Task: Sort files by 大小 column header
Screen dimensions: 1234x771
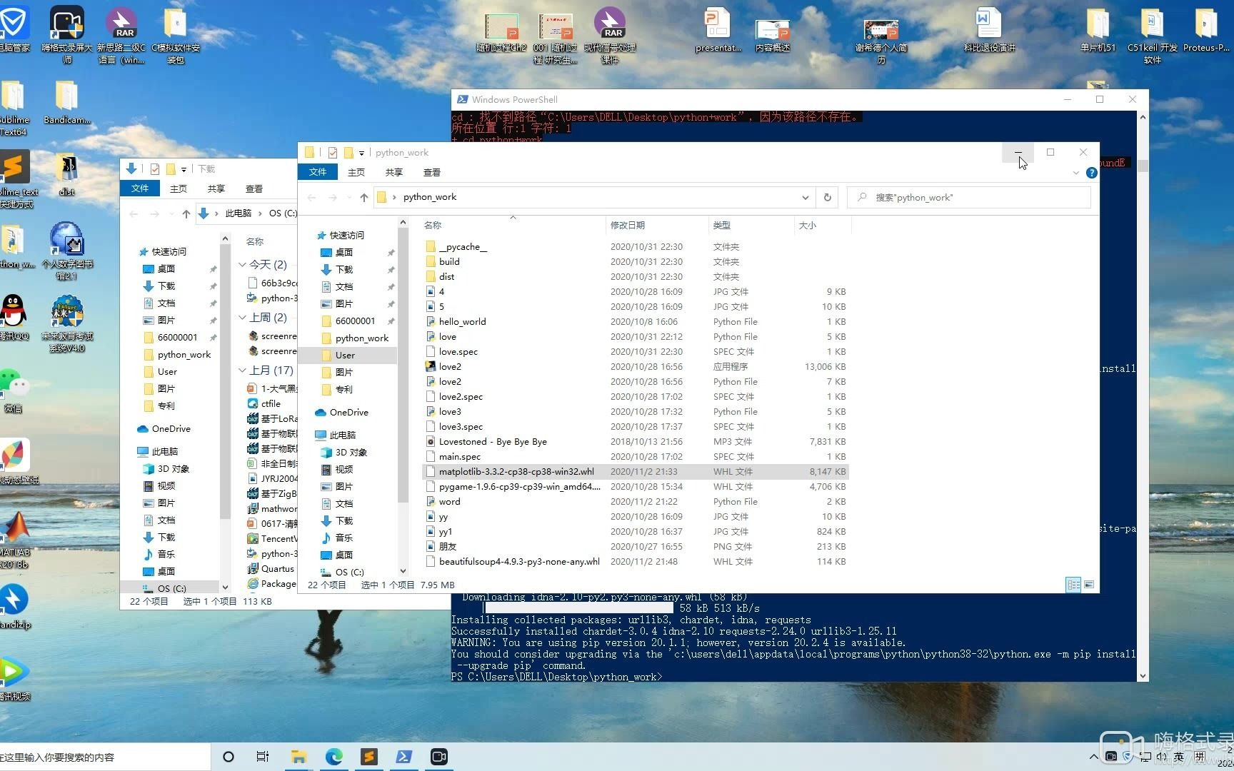Action: (823, 225)
